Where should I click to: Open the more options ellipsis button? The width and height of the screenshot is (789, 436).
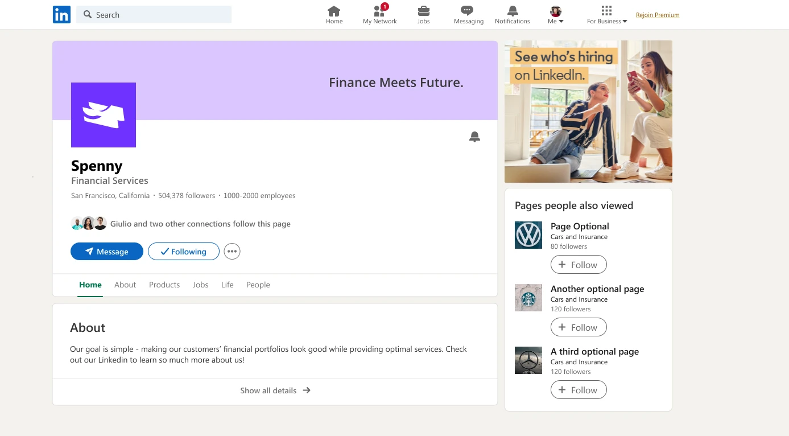pyautogui.click(x=232, y=252)
